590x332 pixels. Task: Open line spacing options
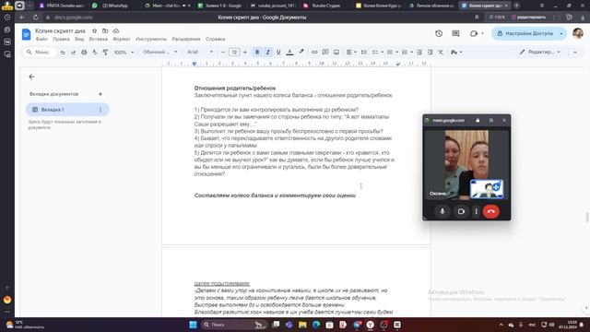[364, 52]
